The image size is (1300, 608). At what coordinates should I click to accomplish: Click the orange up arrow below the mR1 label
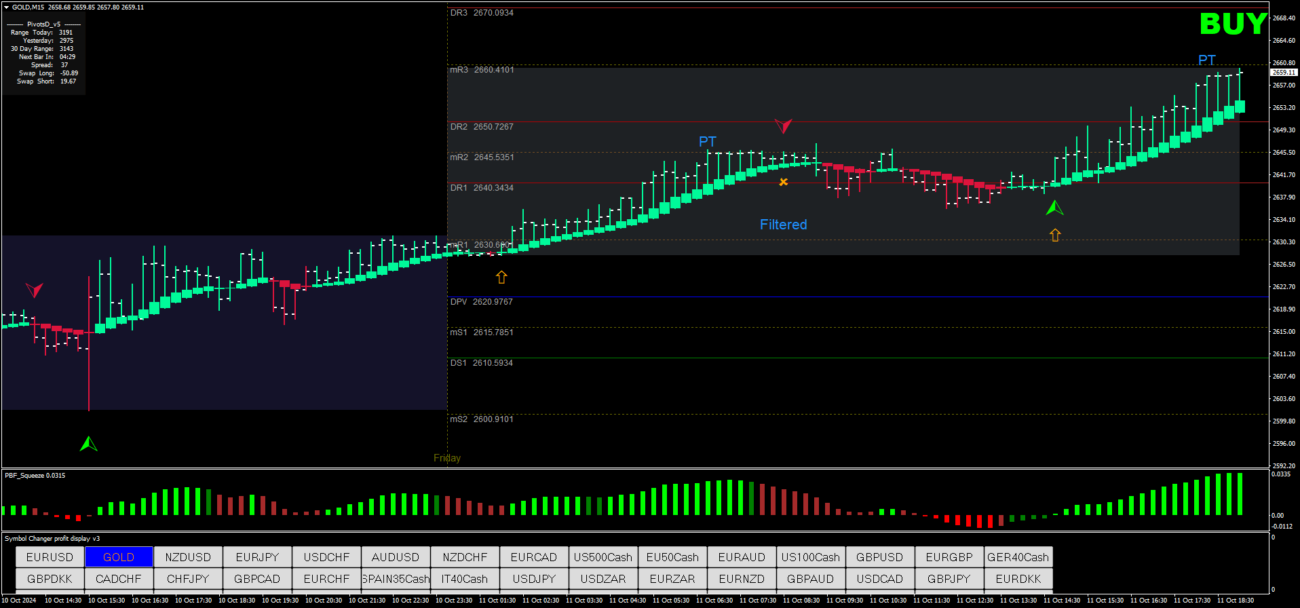click(501, 277)
